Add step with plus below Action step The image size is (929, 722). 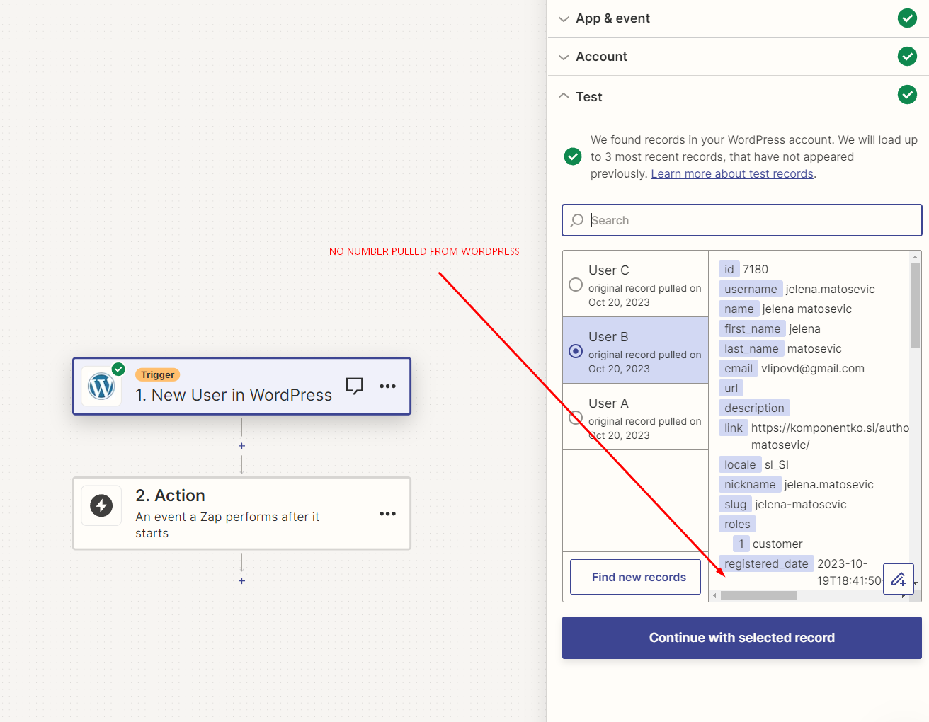241,580
